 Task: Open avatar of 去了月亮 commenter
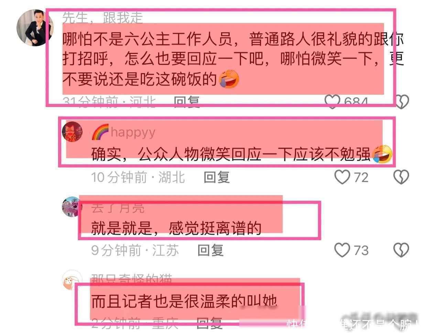[x=71, y=207]
